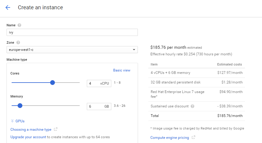Click the far right end of Memory slider track
The image size is (262, 143).
(x=79, y=106)
